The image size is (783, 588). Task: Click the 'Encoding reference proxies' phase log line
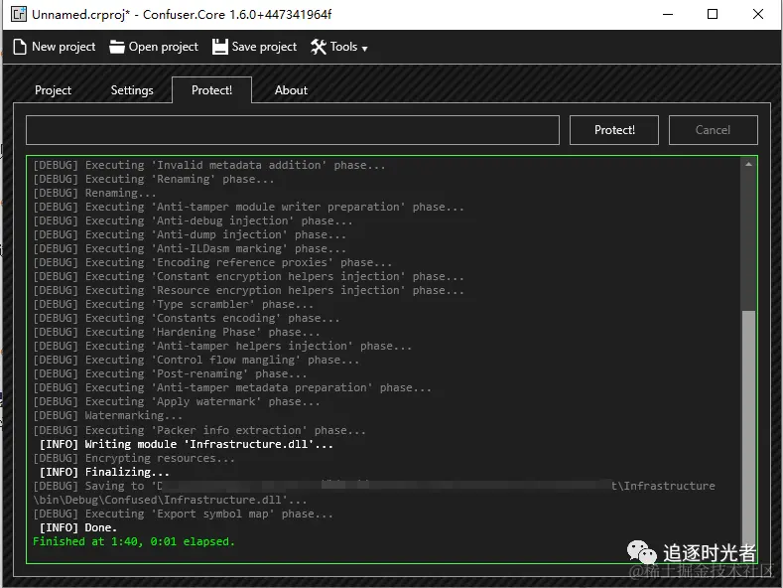212,262
